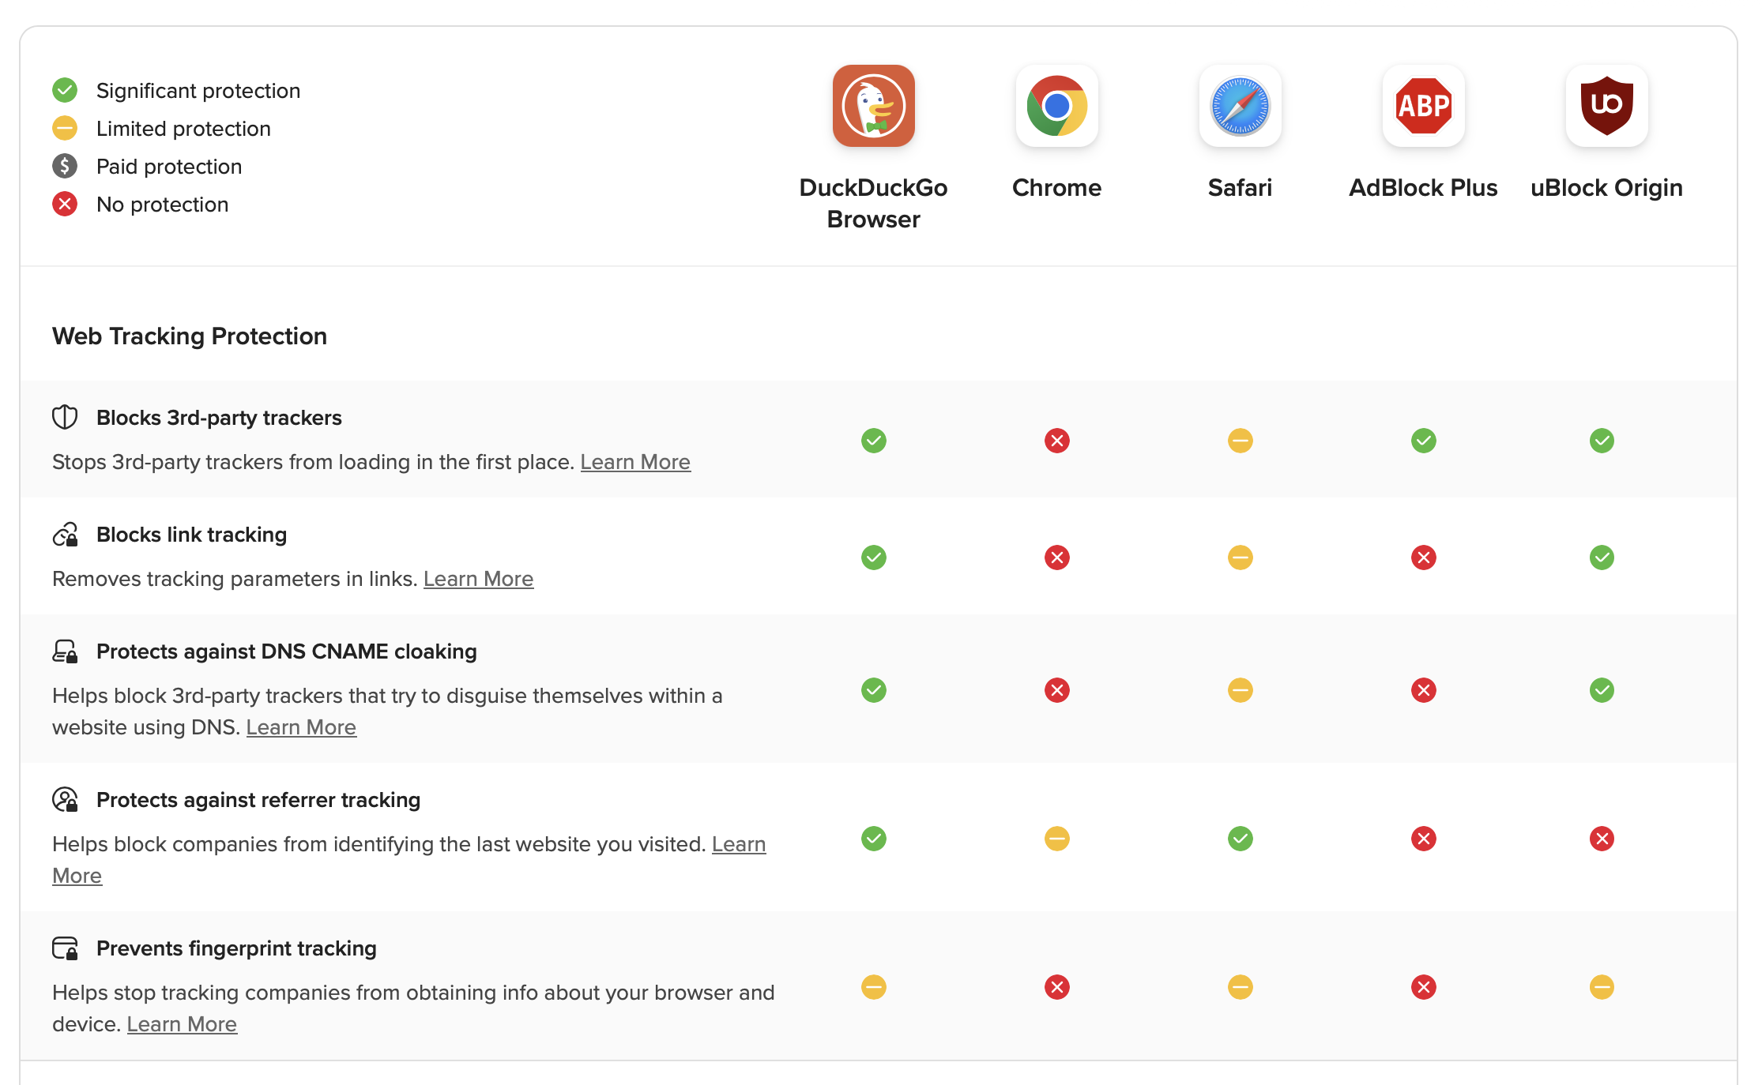Click Safari's yellow limited icon for link tracking
1762x1085 pixels.
coord(1240,558)
